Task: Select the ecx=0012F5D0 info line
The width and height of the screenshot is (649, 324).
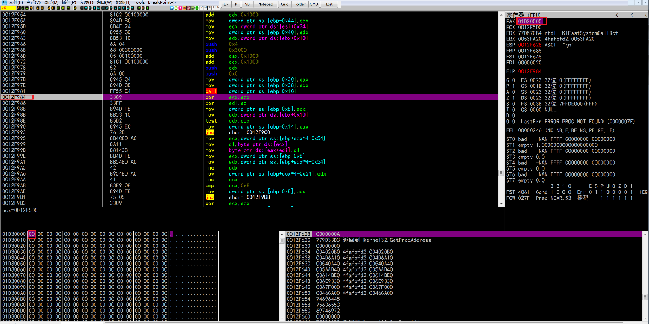Action: click(x=19, y=210)
